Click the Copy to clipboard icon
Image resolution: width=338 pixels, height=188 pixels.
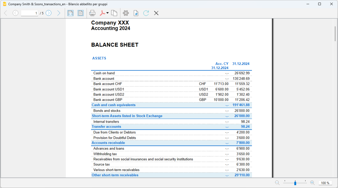pos(114,13)
